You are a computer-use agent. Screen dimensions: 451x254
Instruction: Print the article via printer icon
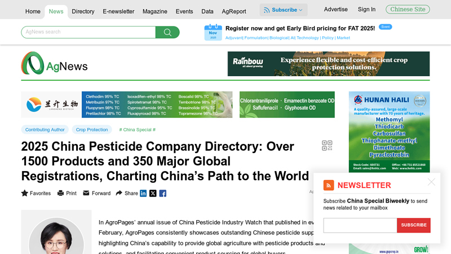(x=60, y=193)
